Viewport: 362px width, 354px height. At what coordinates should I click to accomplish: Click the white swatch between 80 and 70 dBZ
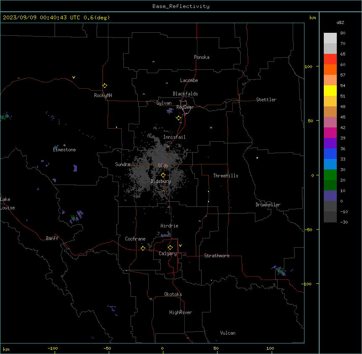coord(330,38)
